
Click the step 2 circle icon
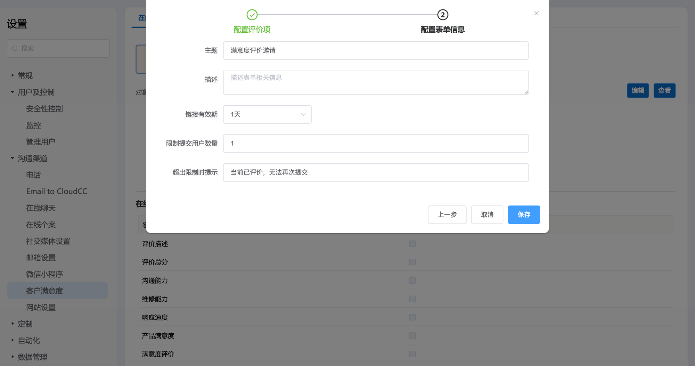pyautogui.click(x=442, y=15)
